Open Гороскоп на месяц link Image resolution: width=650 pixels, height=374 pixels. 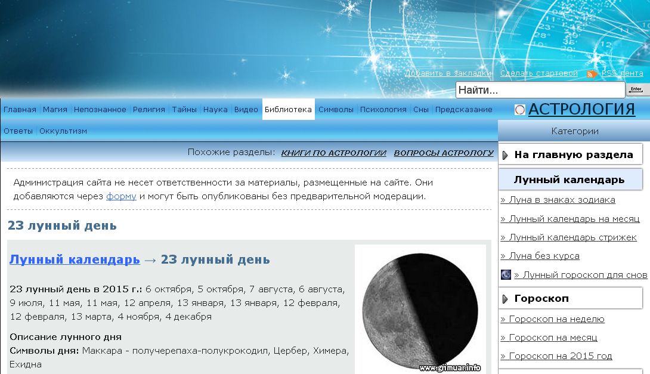(x=549, y=338)
